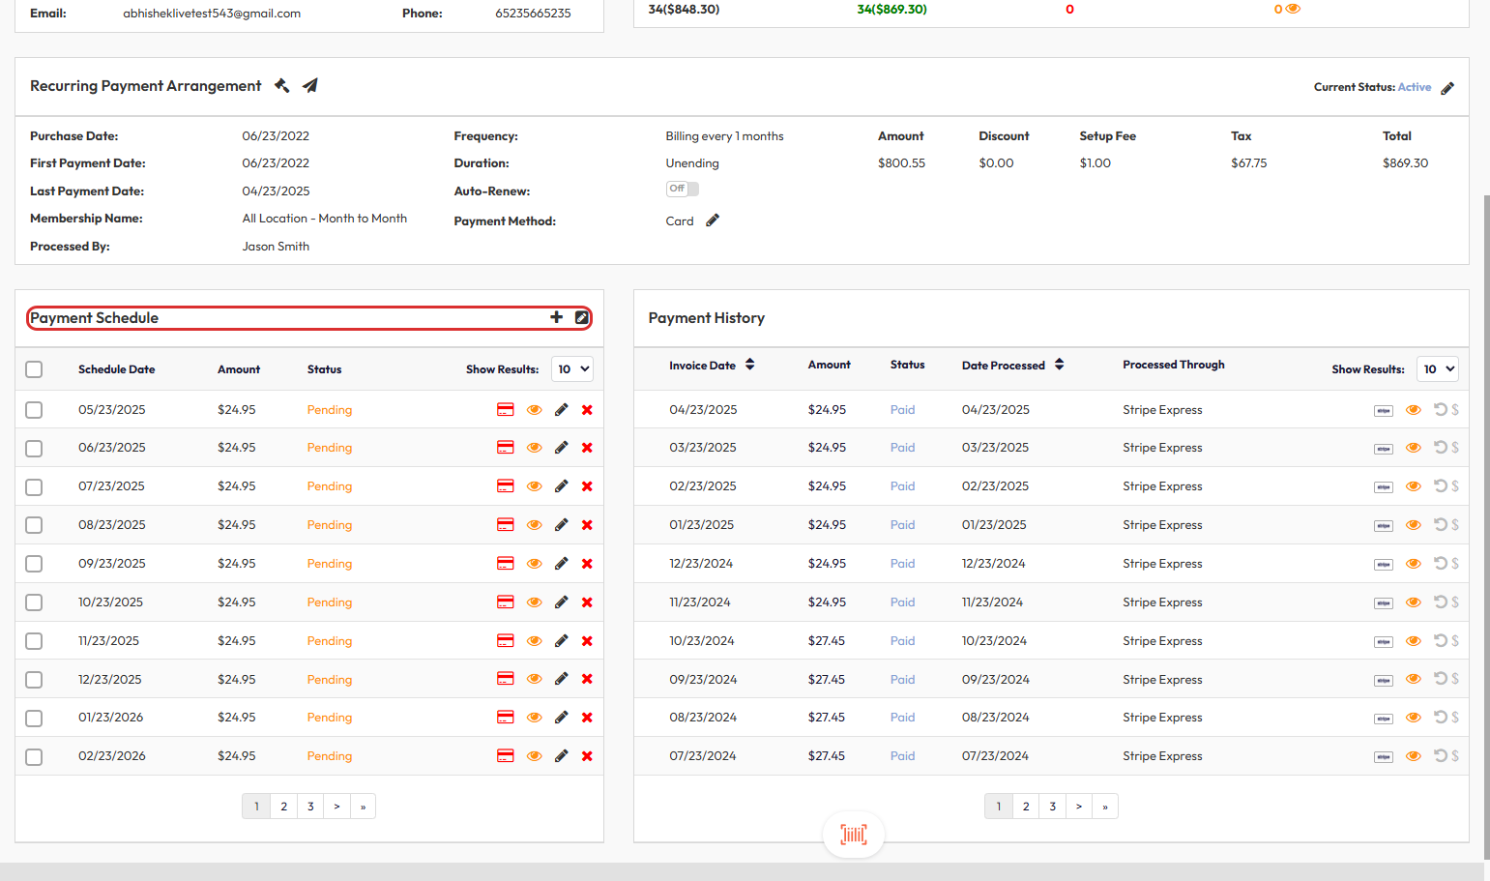The image size is (1490, 881).
Task: Edit the 07/23/2025 scheduled payment
Action: (561, 486)
